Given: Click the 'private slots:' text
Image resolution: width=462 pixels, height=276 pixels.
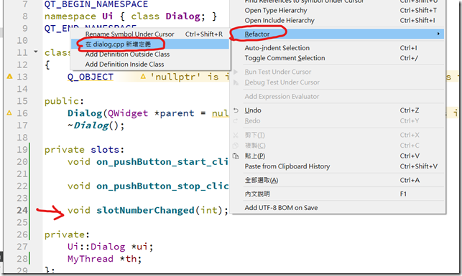Looking at the screenshot, I should pyautogui.click(x=84, y=150).
